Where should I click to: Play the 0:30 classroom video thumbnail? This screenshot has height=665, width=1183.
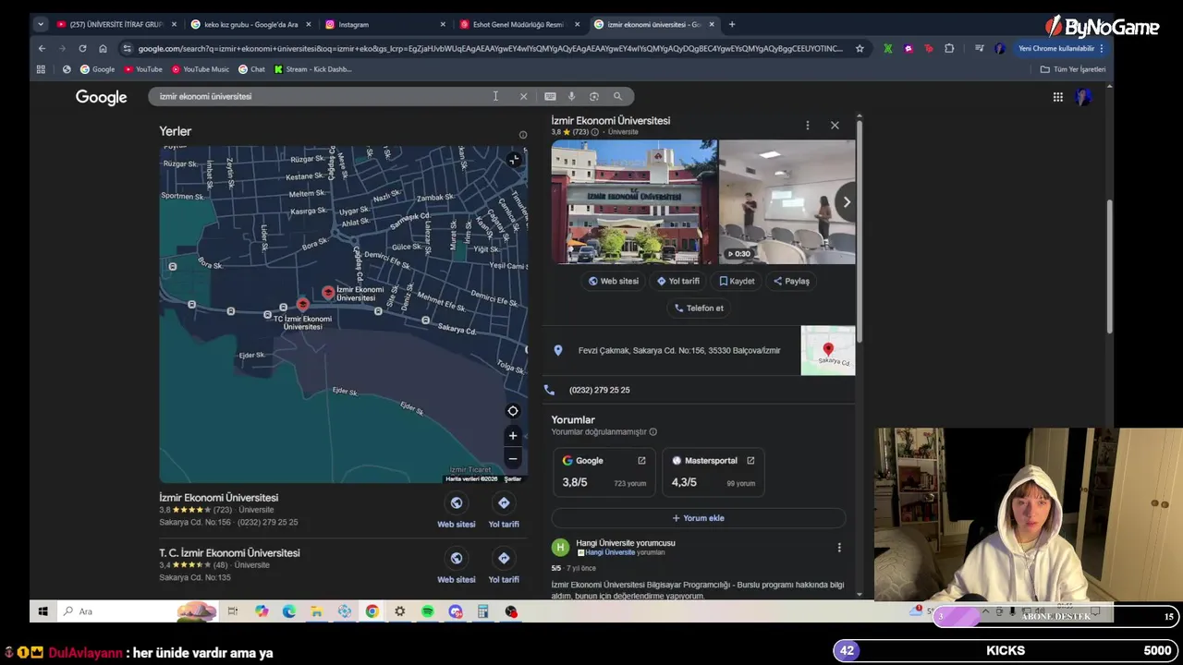pyautogui.click(x=787, y=201)
